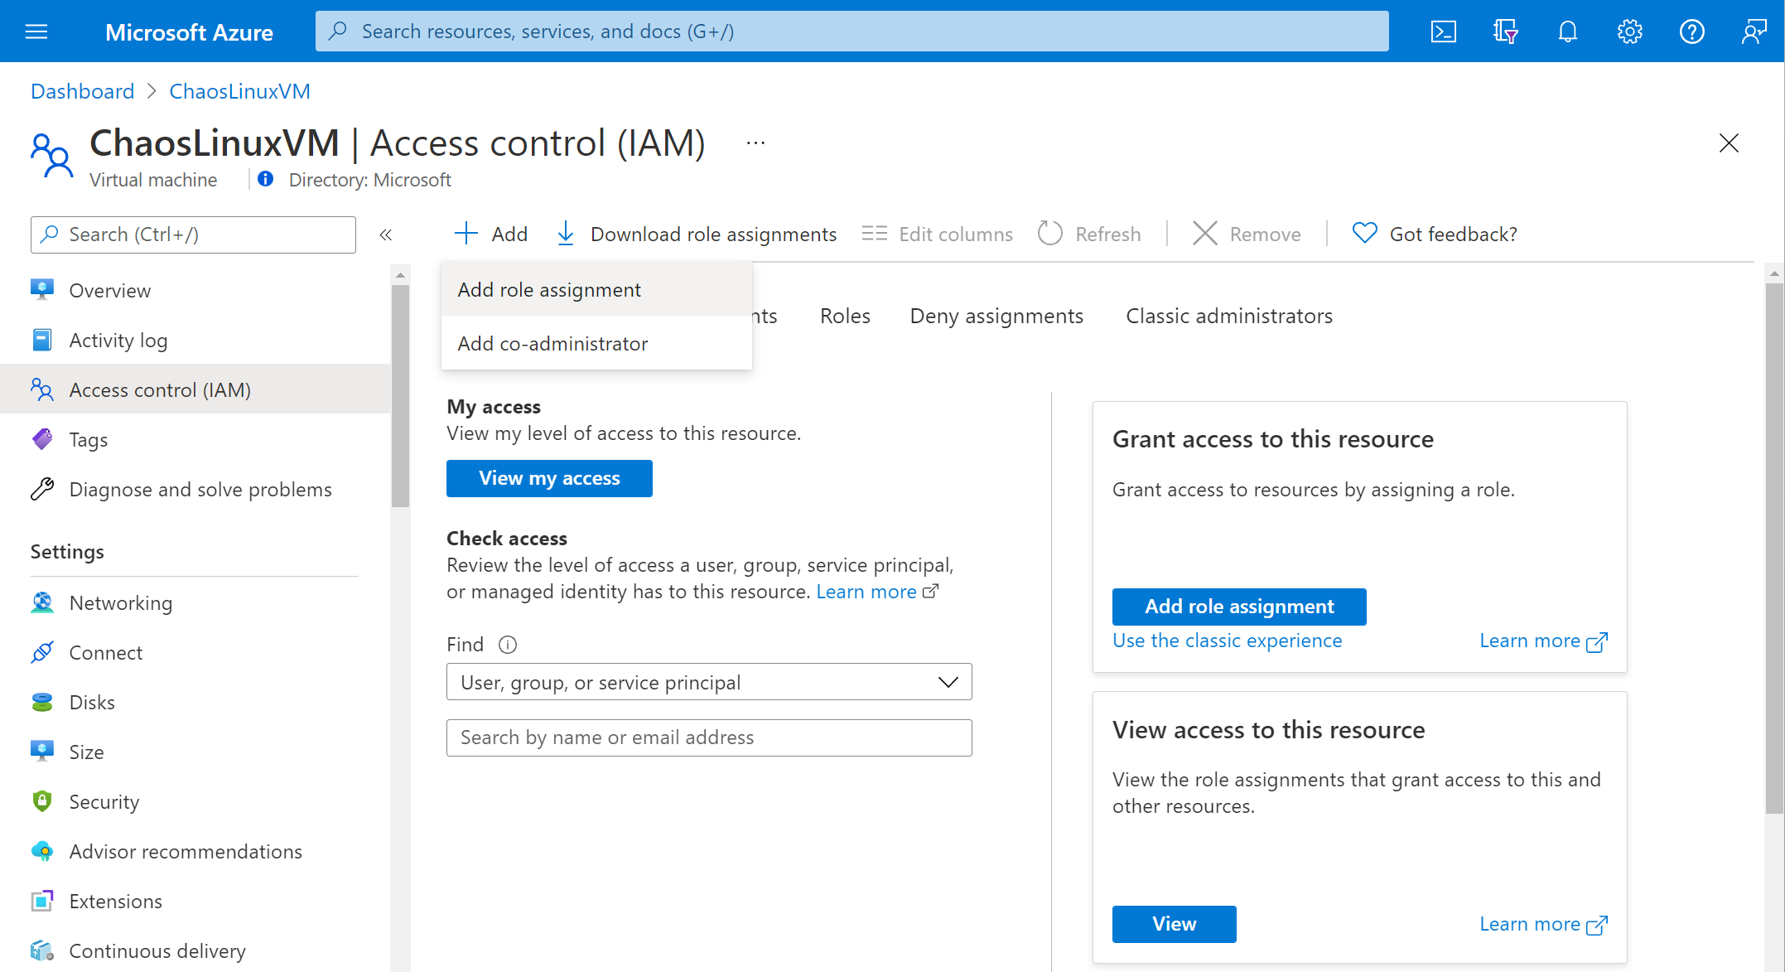Screen dimensions: 1785x972
Task: Select Add co-administrator from dropdown
Action: 552,344
